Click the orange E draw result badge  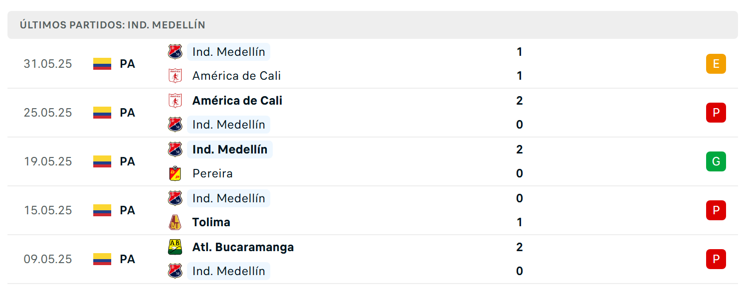[x=716, y=64]
